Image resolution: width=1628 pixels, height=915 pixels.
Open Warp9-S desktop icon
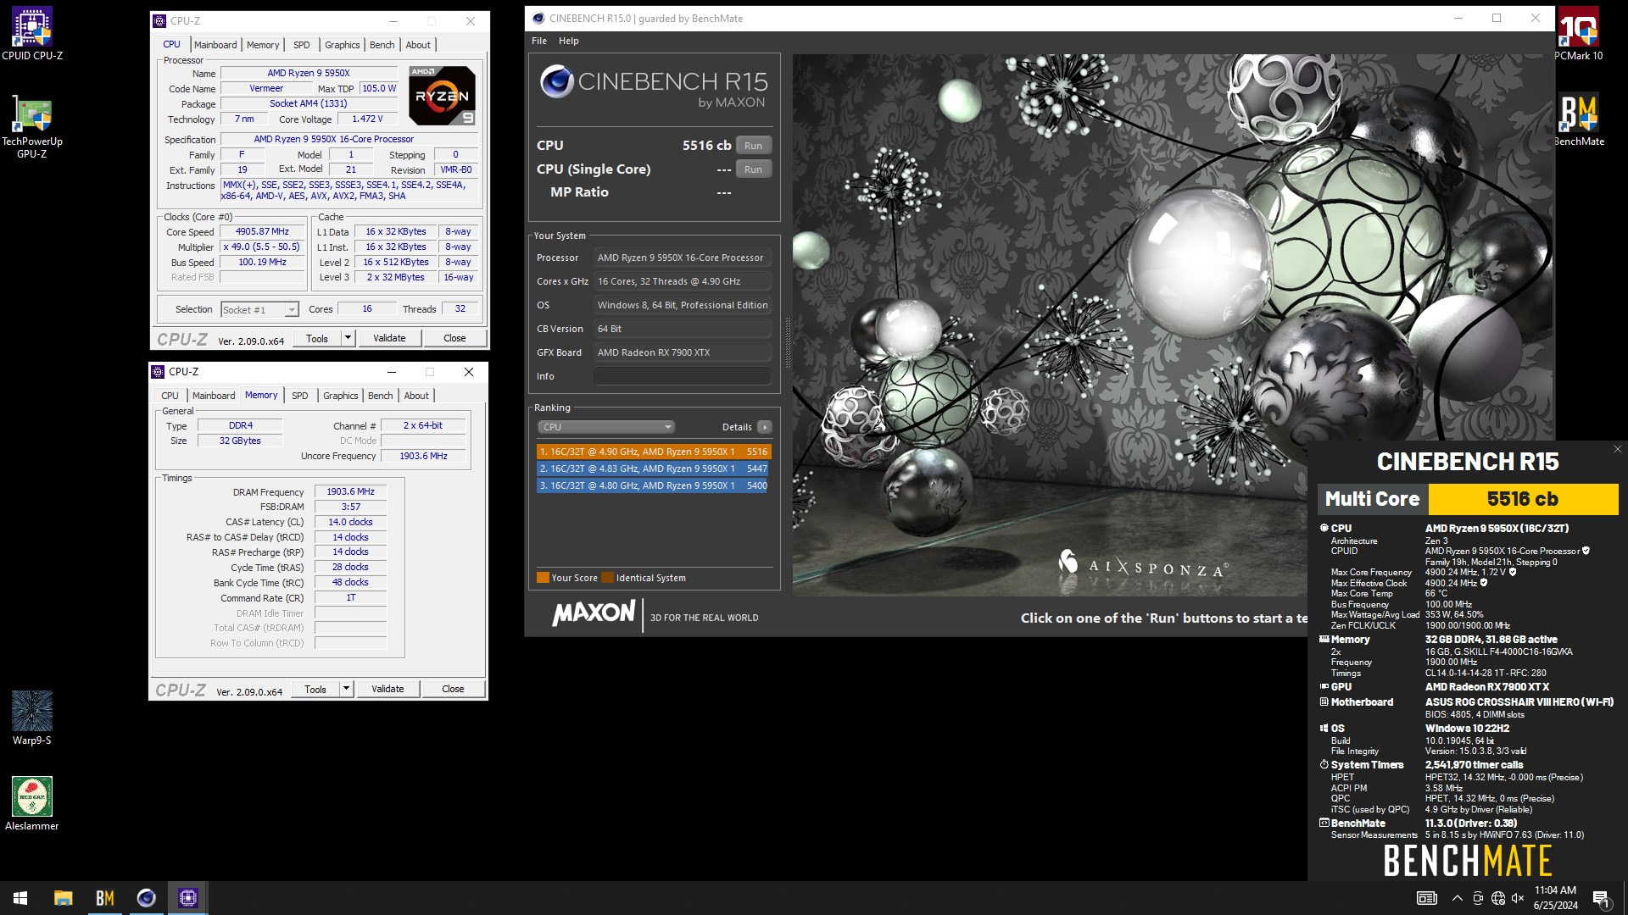(32, 718)
